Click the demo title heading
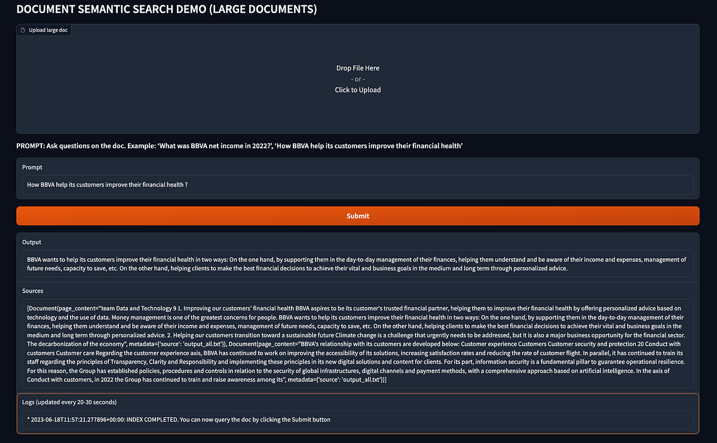Viewport: 717px width, 443px height. pos(167,9)
